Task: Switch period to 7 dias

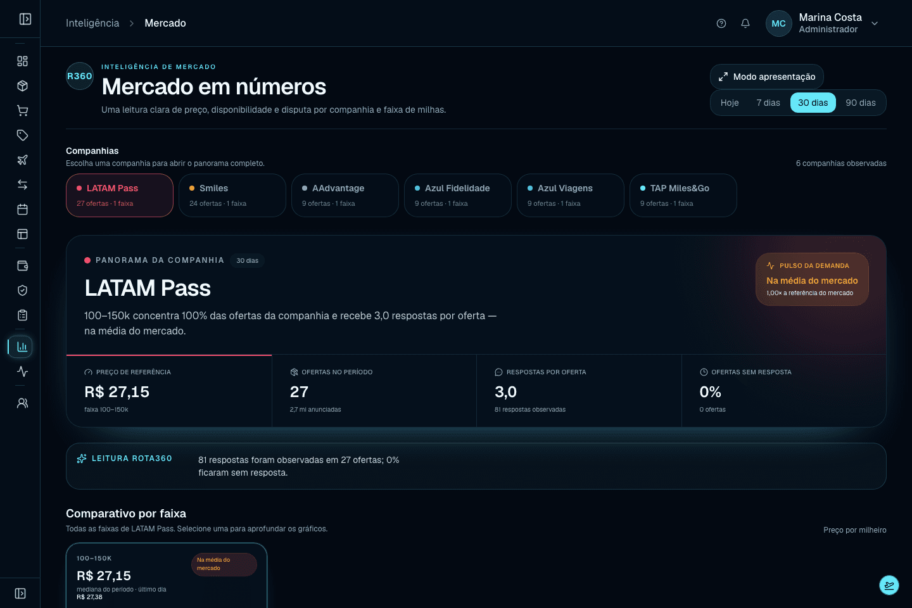Action: tap(768, 103)
